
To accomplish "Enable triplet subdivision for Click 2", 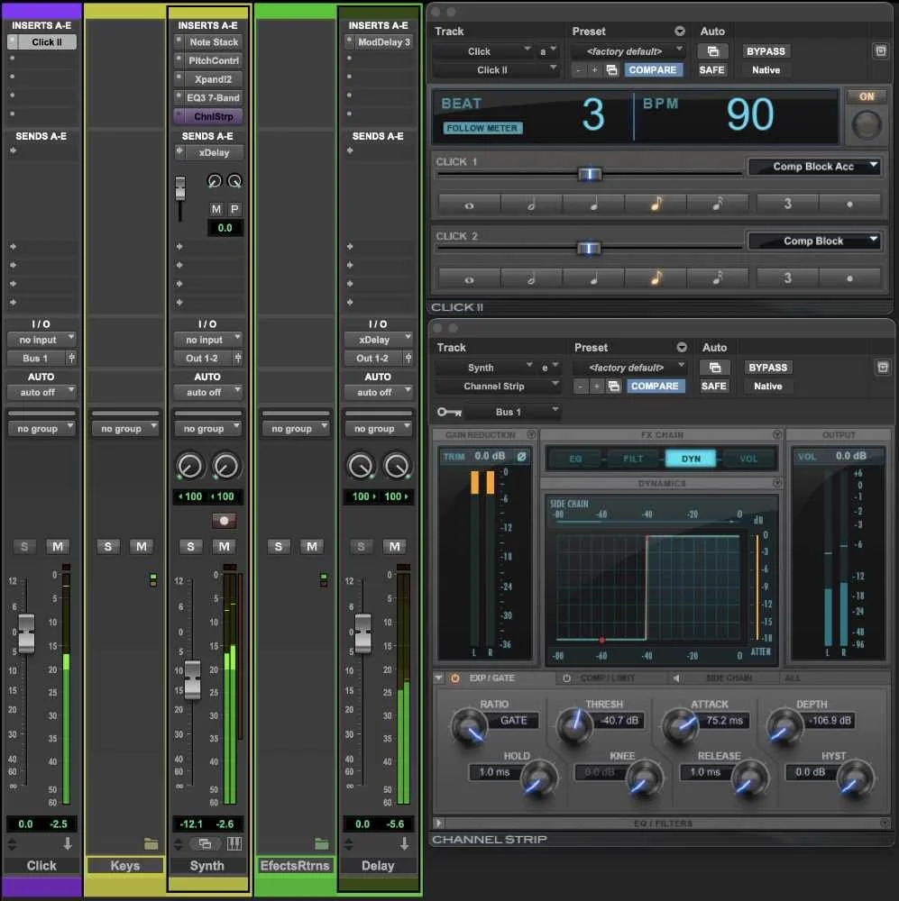I will 787,278.
